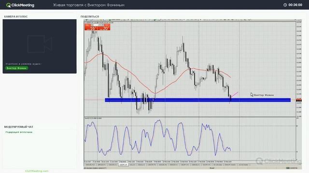This screenshot has height=173, width=309.
Task: Click the "КАМЕРА И ГОЛОС" panel heading
Action: click(16, 17)
